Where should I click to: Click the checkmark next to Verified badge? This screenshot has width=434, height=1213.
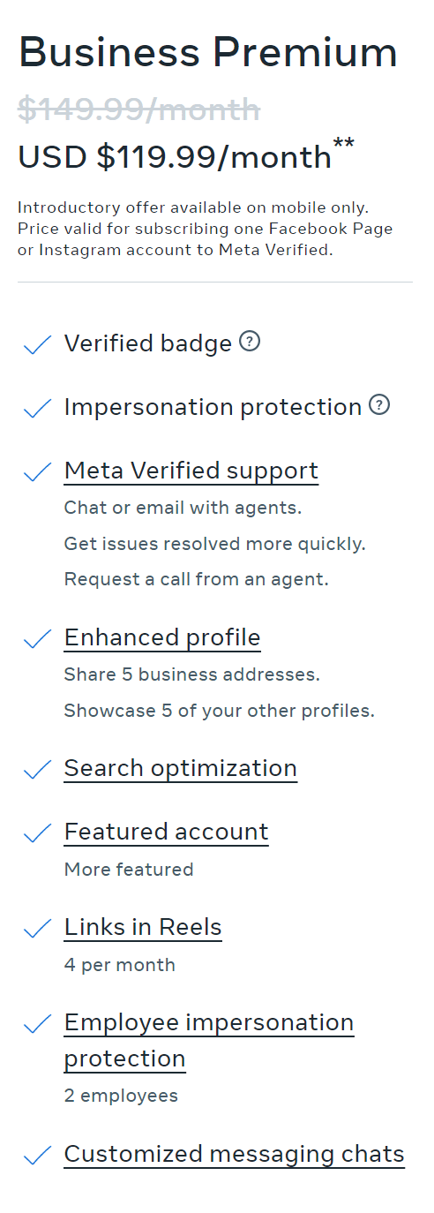[37, 344]
